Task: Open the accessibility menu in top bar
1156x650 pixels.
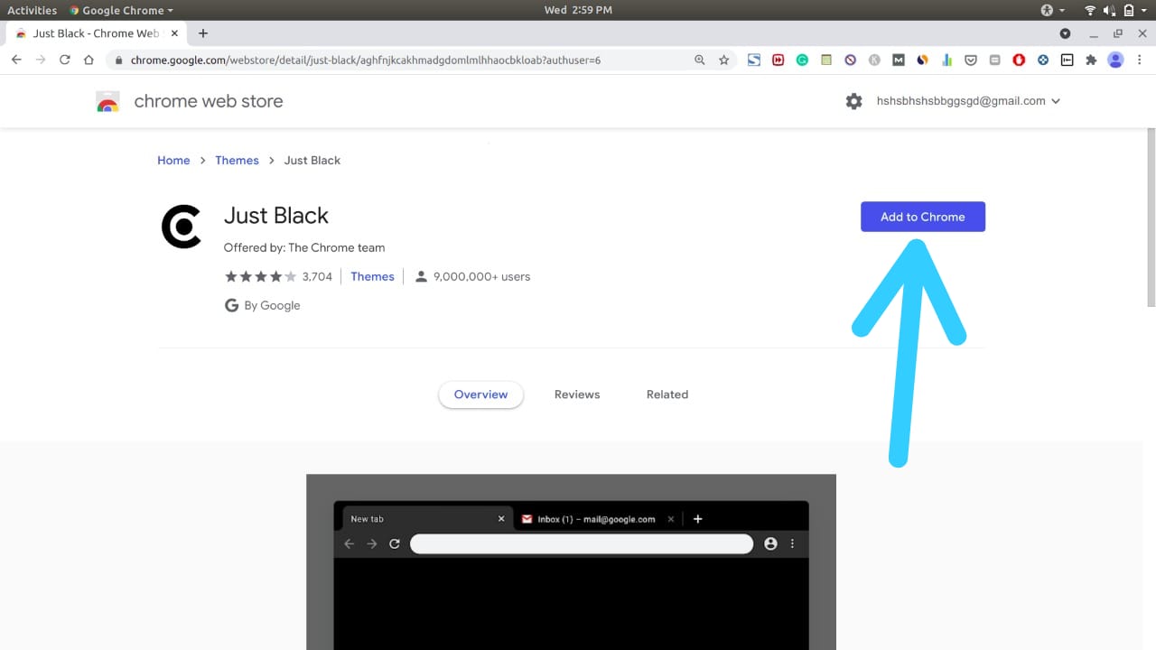Action: coord(1052,10)
